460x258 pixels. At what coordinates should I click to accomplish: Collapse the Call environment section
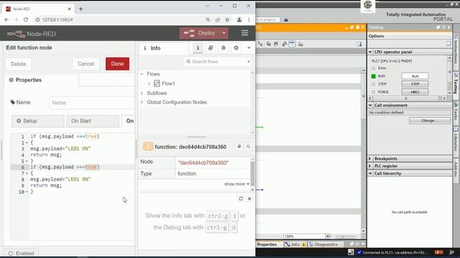pos(370,105)
